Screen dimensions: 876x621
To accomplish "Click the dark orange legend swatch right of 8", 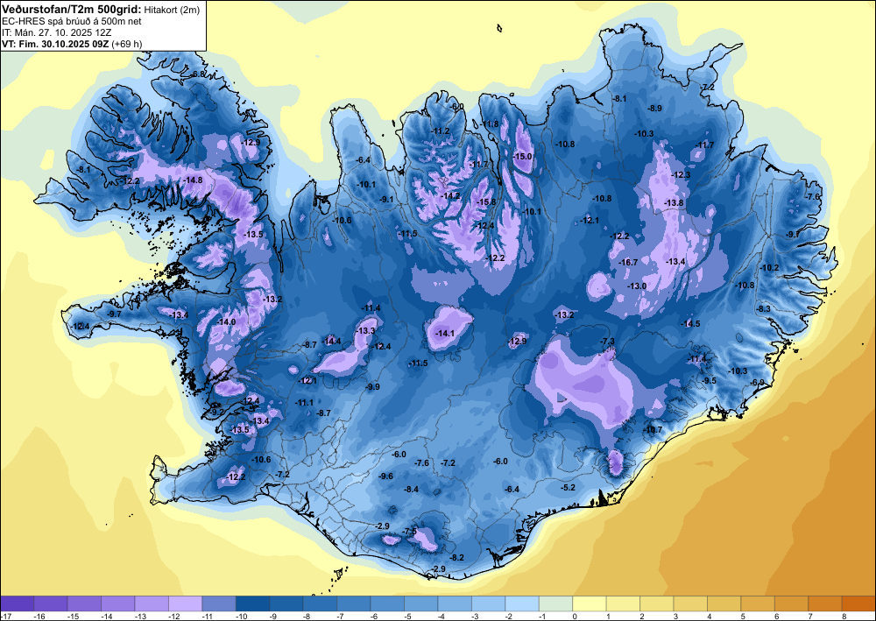I will coord(858,603).
